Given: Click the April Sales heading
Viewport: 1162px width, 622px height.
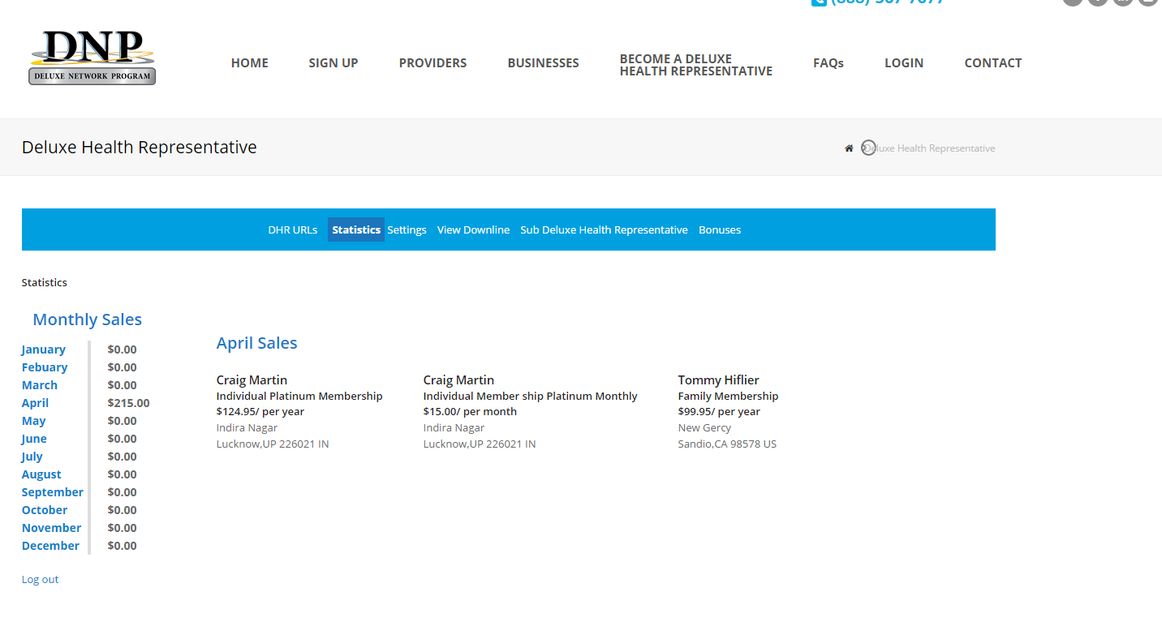Looking at the screenshot, I should click(256, 343).
